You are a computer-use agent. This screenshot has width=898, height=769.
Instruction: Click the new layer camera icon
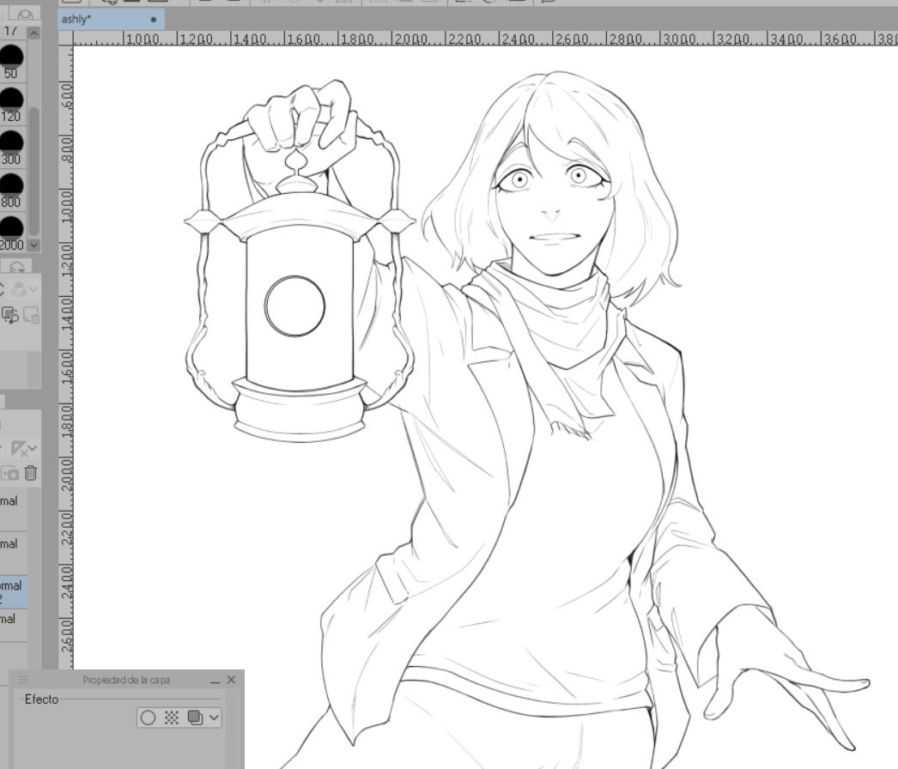(9, 474)
